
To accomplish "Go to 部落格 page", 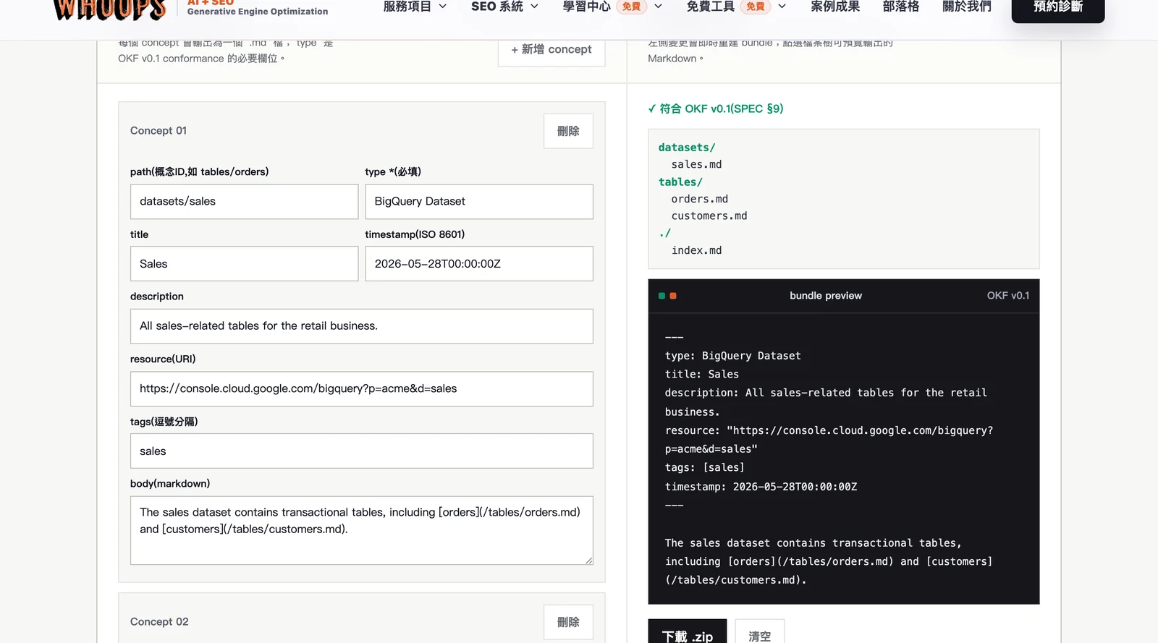I will [901, 7].
